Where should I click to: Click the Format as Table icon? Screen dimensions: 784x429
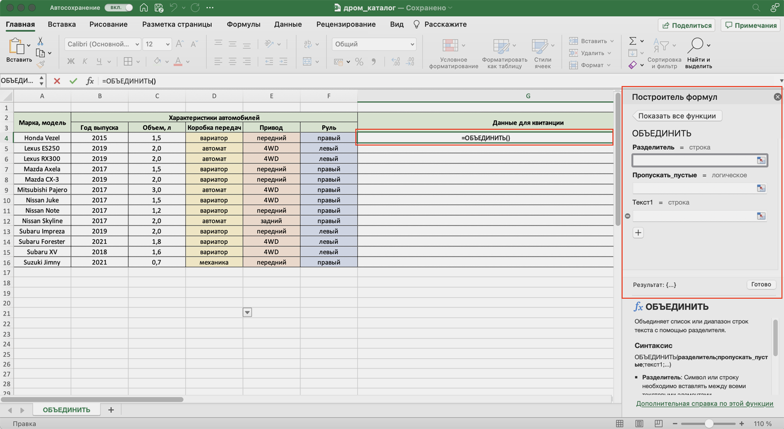tap(501, 46)
